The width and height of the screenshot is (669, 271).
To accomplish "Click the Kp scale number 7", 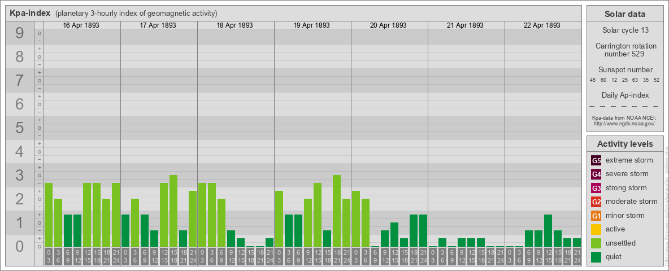I will 20,81.
